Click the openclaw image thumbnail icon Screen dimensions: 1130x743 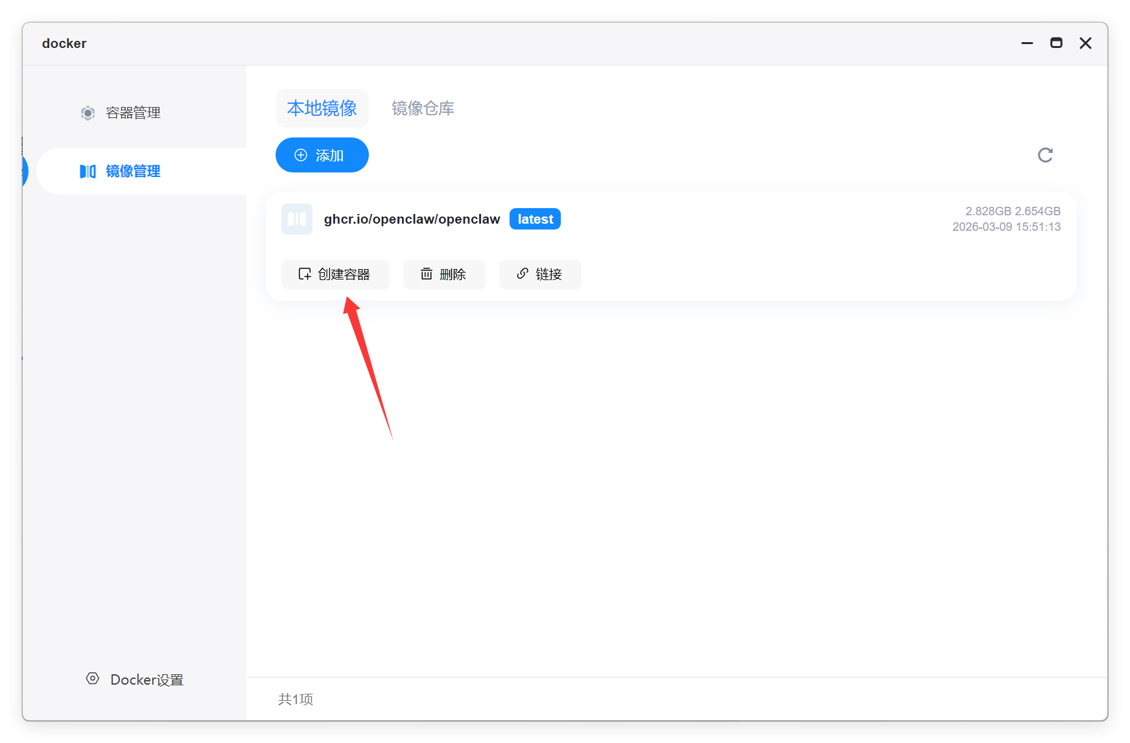[x=297, y=219]
